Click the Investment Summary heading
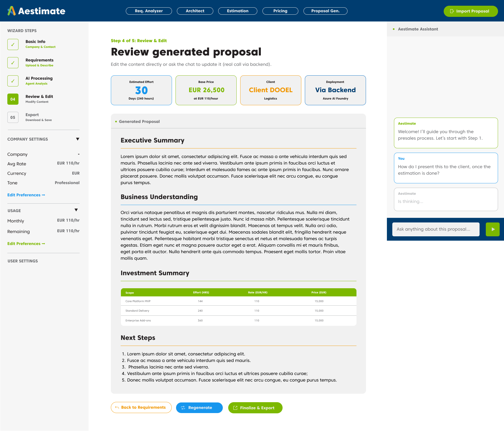The image size is (504, 431). [155, 273]
